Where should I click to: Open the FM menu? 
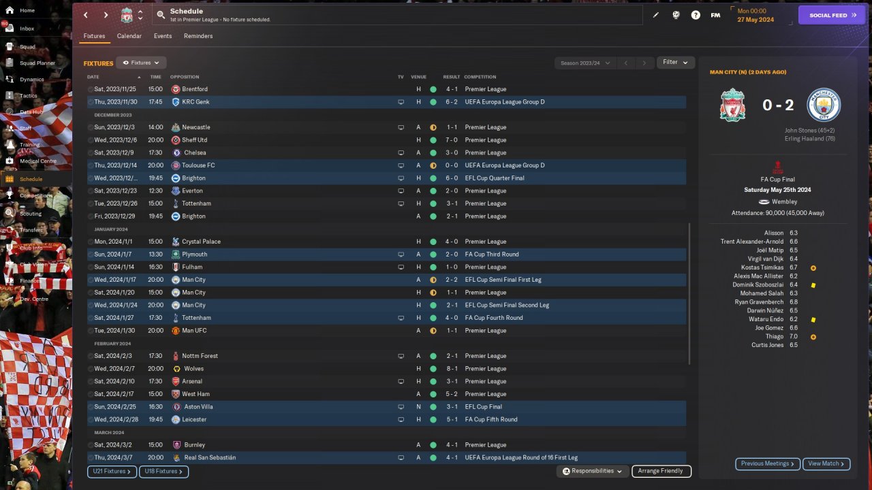[715, 15]
